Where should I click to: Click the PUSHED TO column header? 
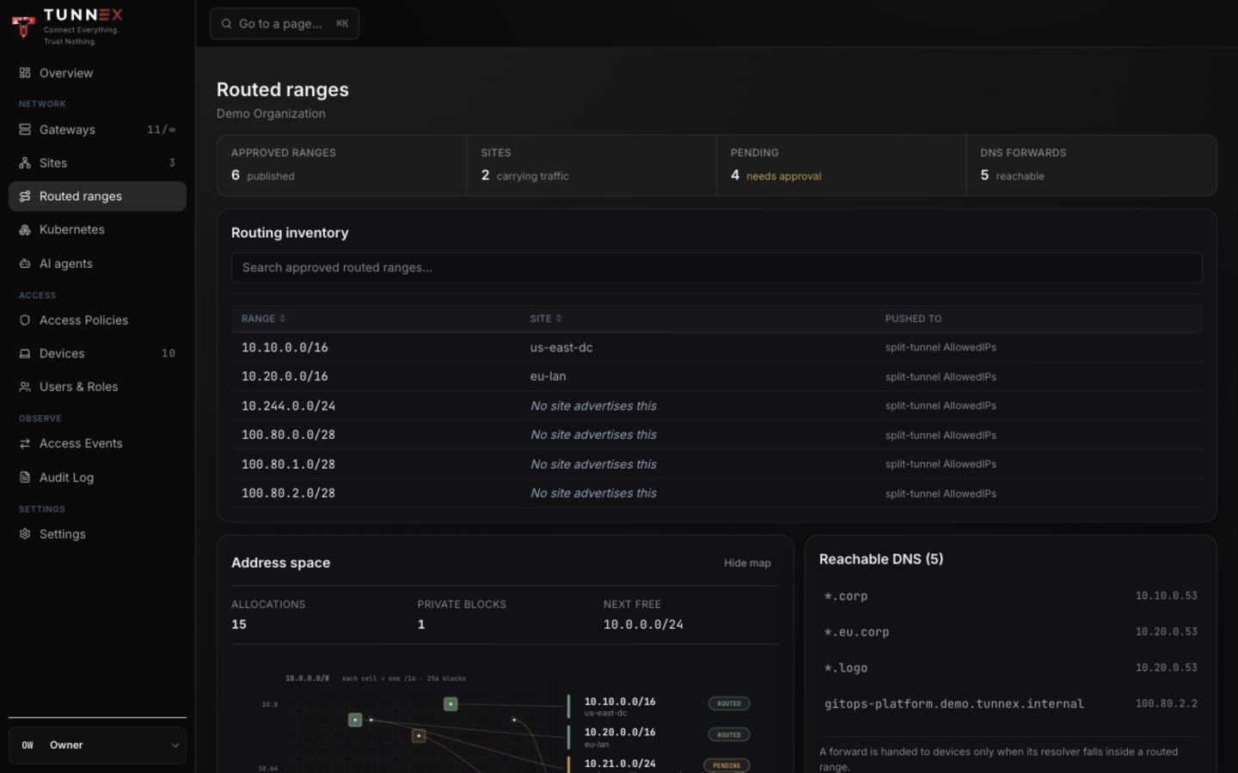(913, 319)
